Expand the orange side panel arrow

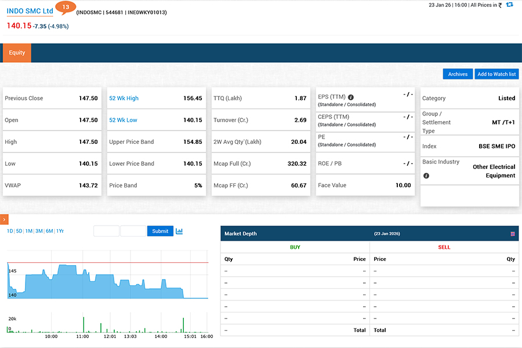click(4, 219)
